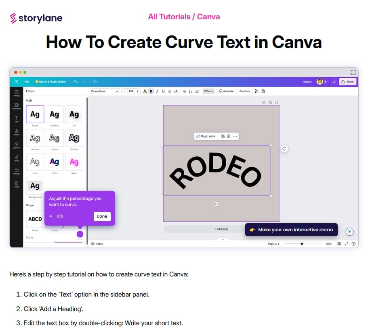Screen dimensions: 366x328
Task: Toggle italic text formatting
Action: (x=157, y=91)
